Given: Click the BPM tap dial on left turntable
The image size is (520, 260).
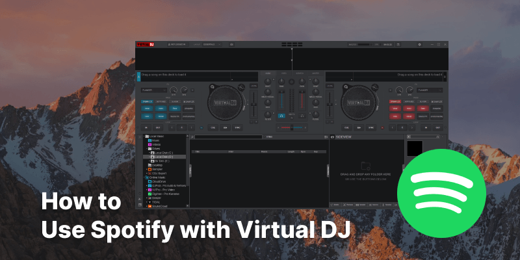Looking at the screenshot, I should pos(241,87).
